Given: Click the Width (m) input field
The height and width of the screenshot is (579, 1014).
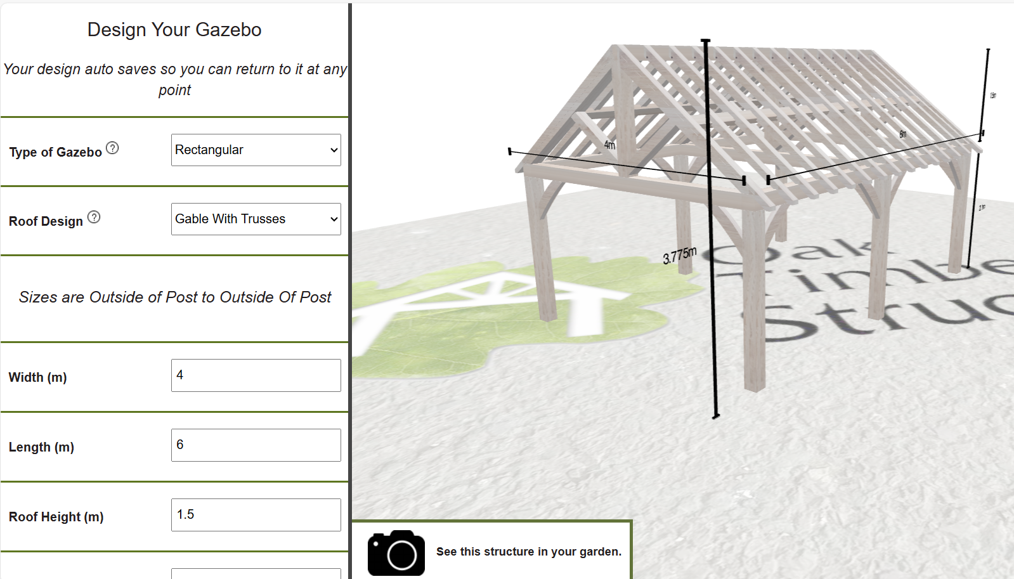Looking at the screenshot, I should click(256, 375).
